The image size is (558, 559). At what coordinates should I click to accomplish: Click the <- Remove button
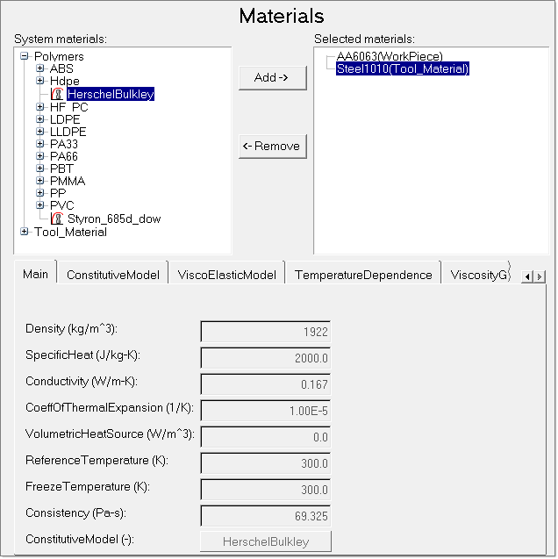(273, 147)
